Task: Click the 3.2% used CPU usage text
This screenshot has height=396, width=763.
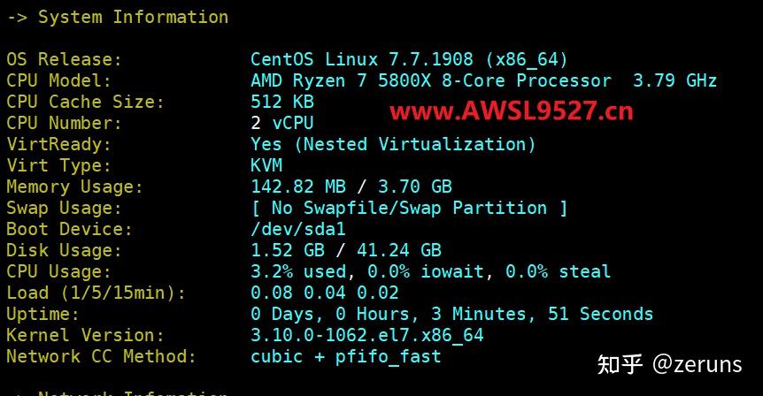Action: (x=297, y=271)
